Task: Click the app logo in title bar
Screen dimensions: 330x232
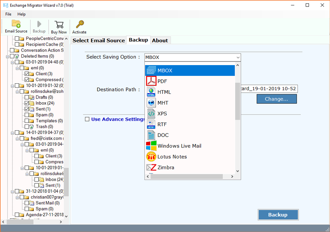Action: point(6,5)
